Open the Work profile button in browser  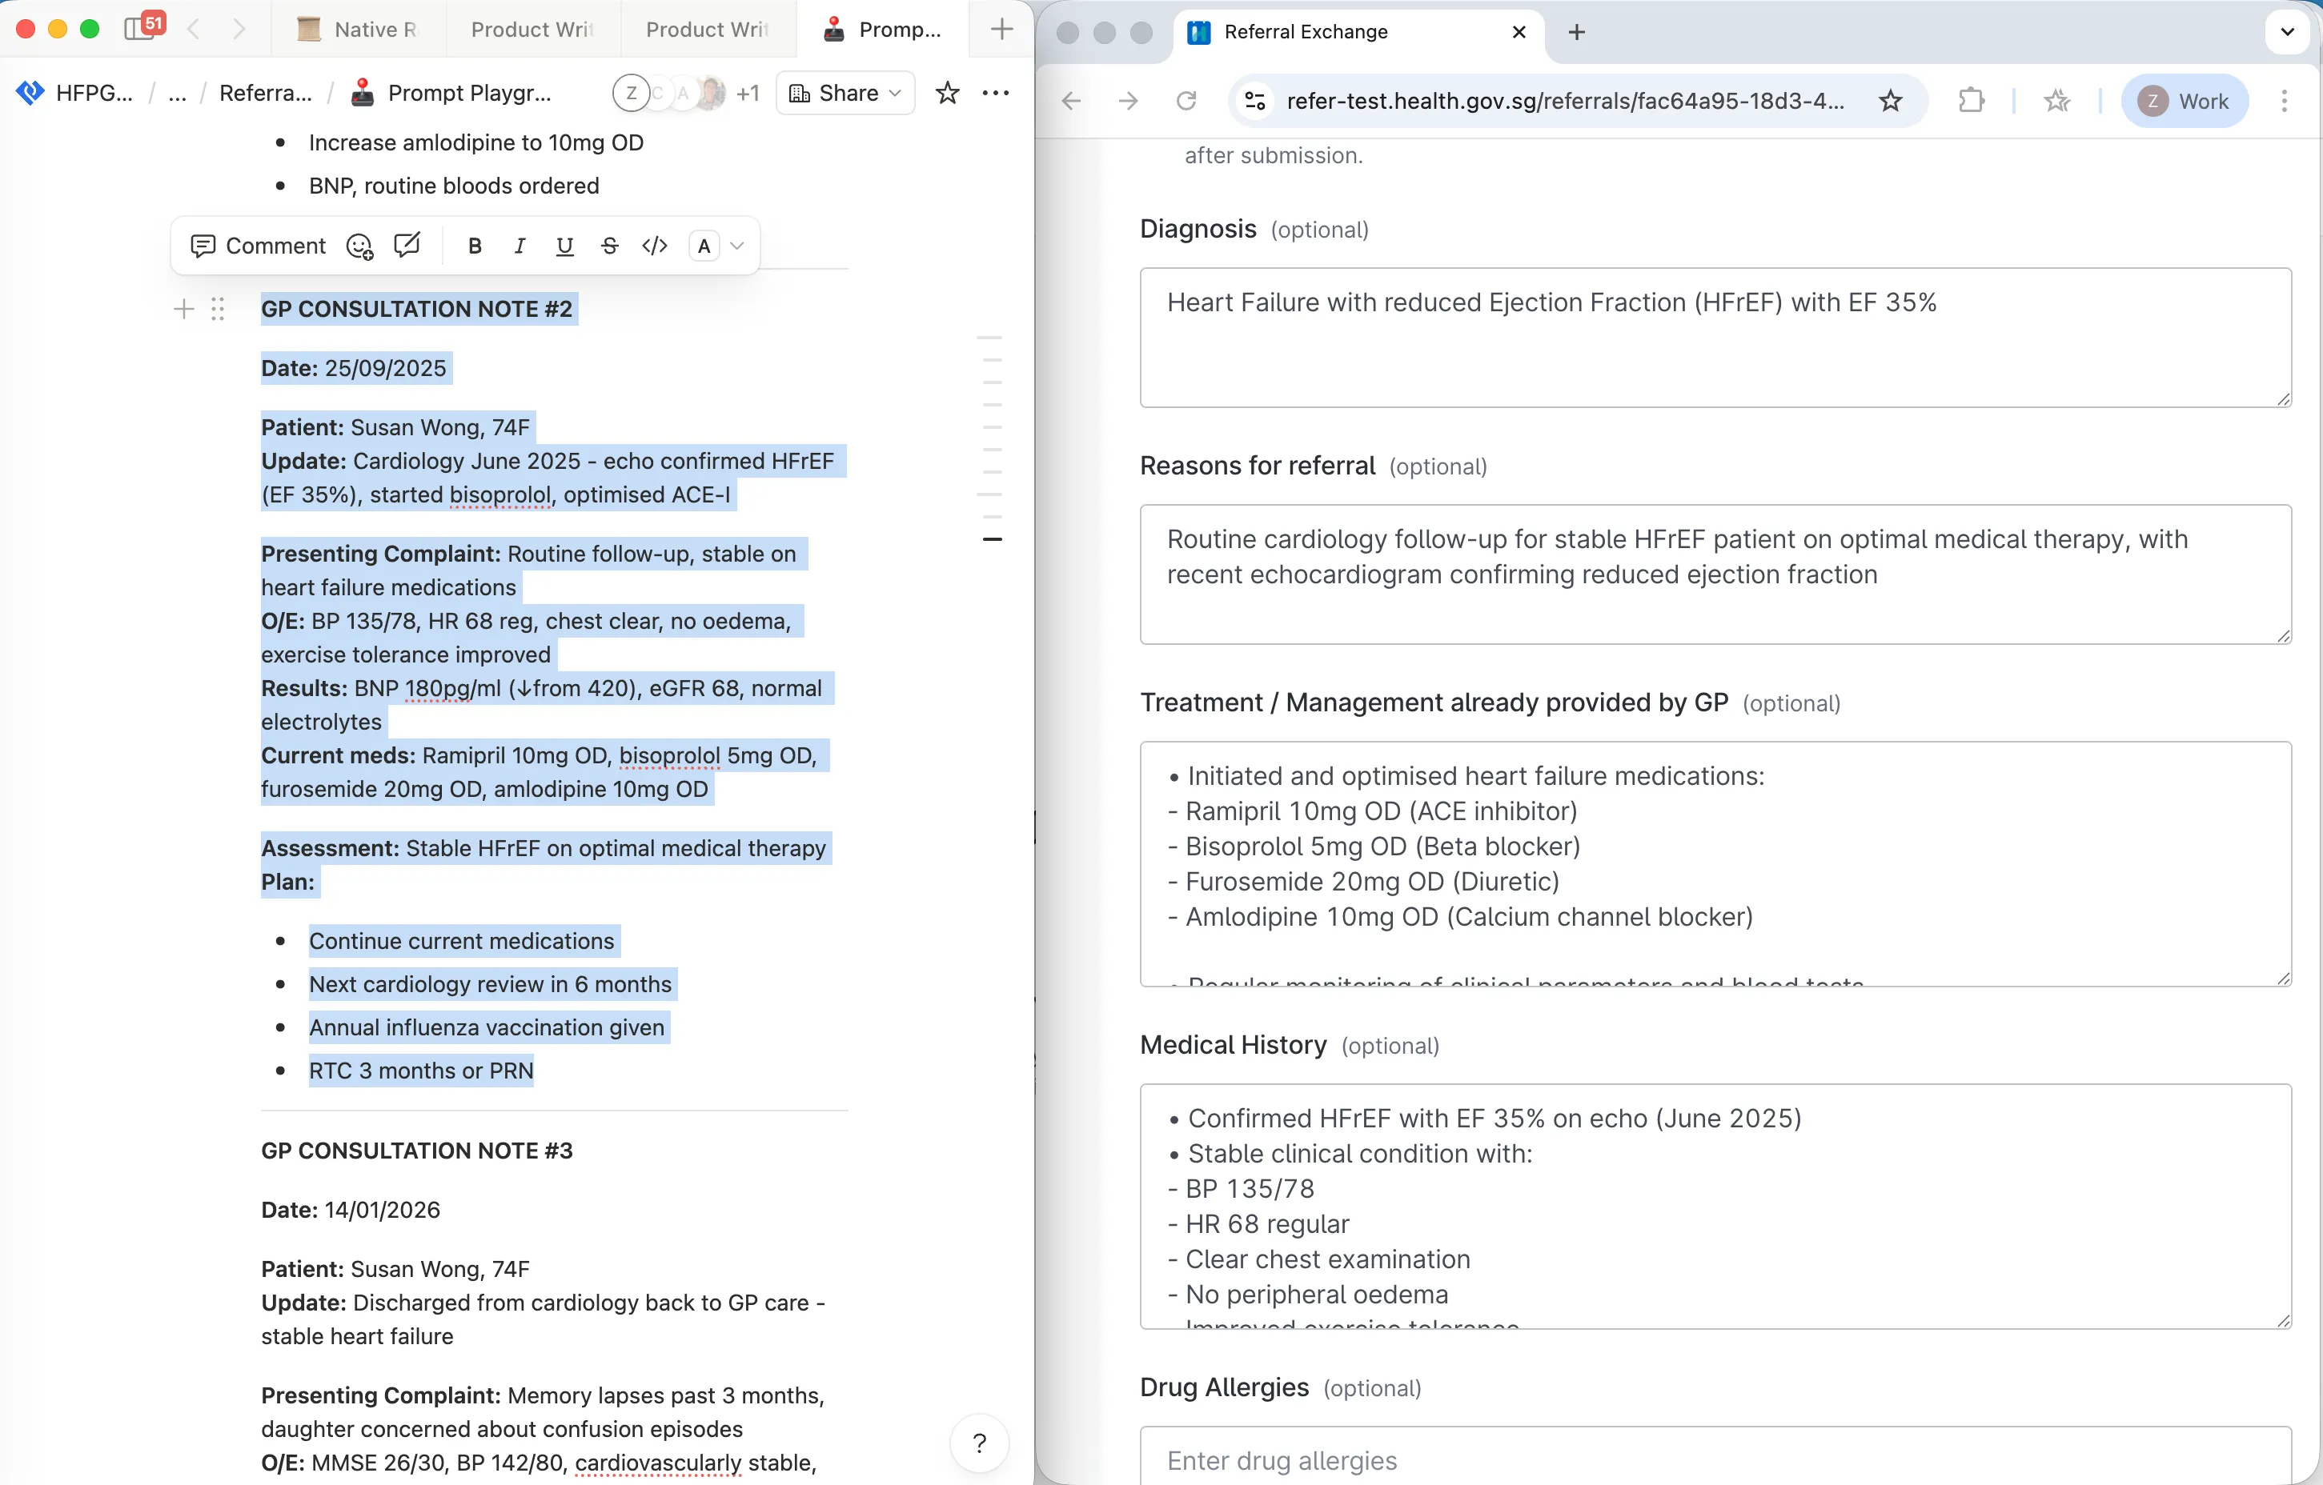(x=2184, y=102)
